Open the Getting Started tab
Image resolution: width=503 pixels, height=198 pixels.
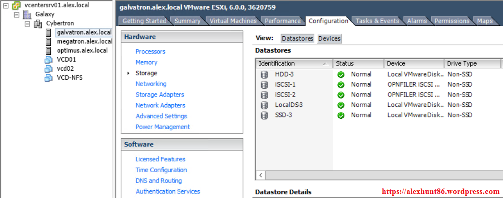pos(144,21)
